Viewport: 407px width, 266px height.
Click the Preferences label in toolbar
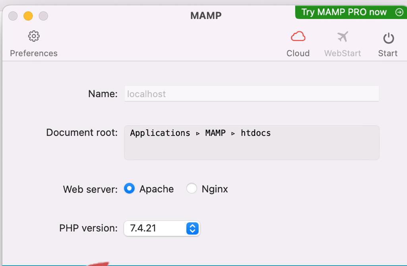click(34, 54)
